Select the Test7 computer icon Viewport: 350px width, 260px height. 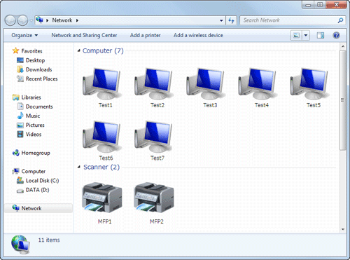pyautogui.click(x=154, y=137)
